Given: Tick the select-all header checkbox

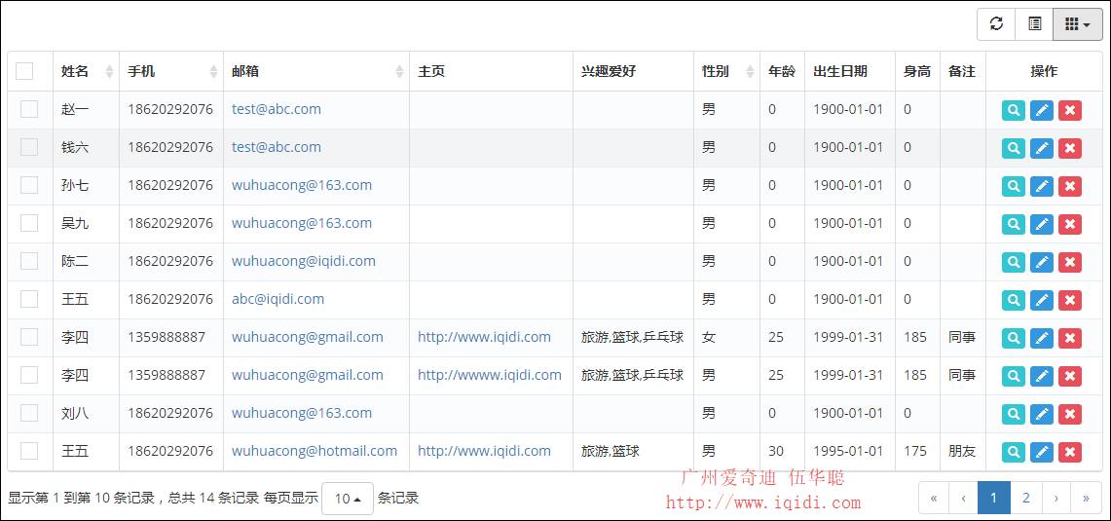Looking at the screenshot, I should point(24,71).
